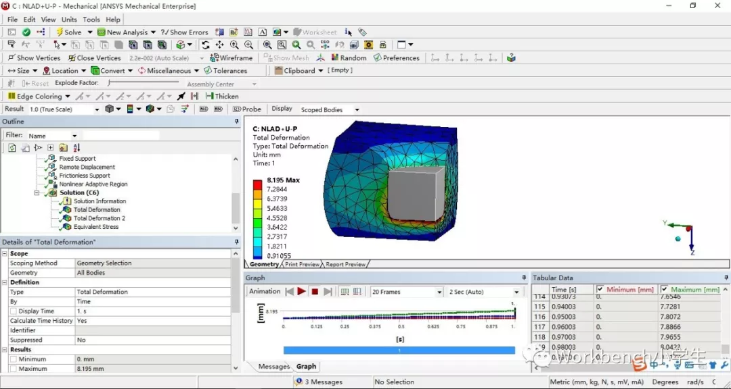Open the Help menu
The width and height of the screenshot is (731, 389).
tap(113, 20)
